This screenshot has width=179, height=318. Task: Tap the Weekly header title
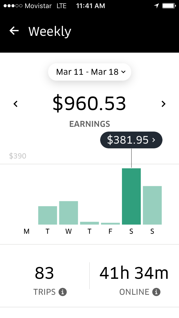(50, 31)
